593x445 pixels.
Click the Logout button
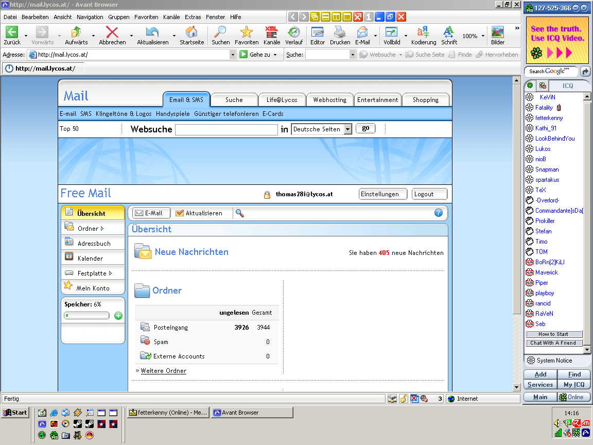click(x=429, y=194)
